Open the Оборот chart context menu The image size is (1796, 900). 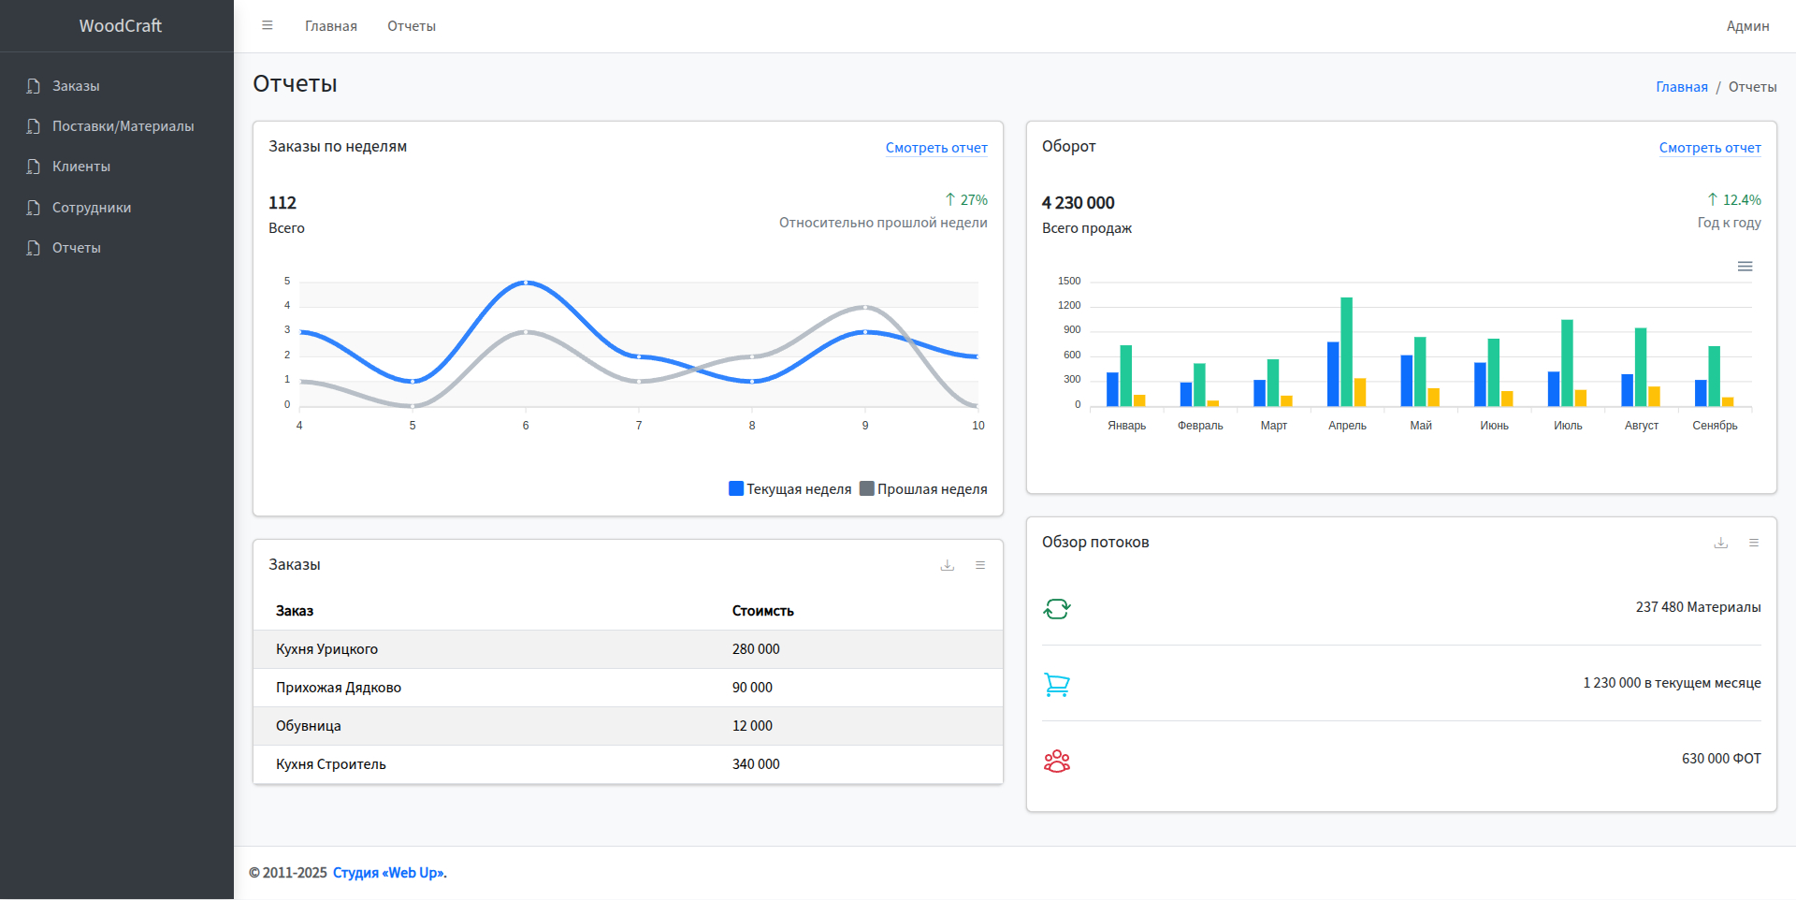pyautogui.click(x=1744, y=266)
